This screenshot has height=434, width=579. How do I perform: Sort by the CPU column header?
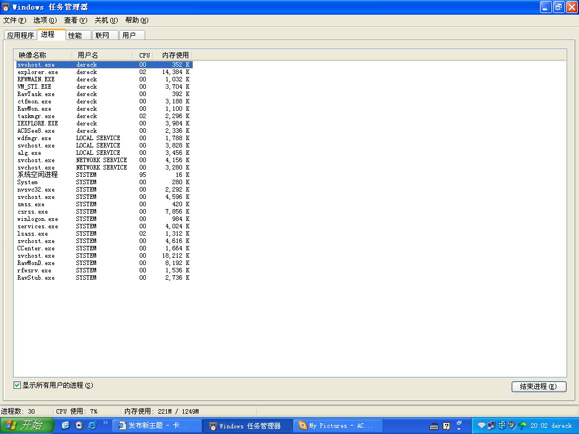pyautogui.click(x=143, y=55)
